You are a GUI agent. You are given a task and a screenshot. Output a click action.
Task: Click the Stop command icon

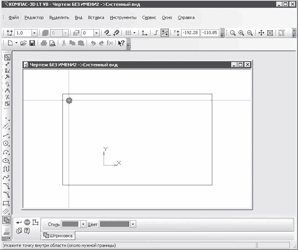(x=27, y=222)
